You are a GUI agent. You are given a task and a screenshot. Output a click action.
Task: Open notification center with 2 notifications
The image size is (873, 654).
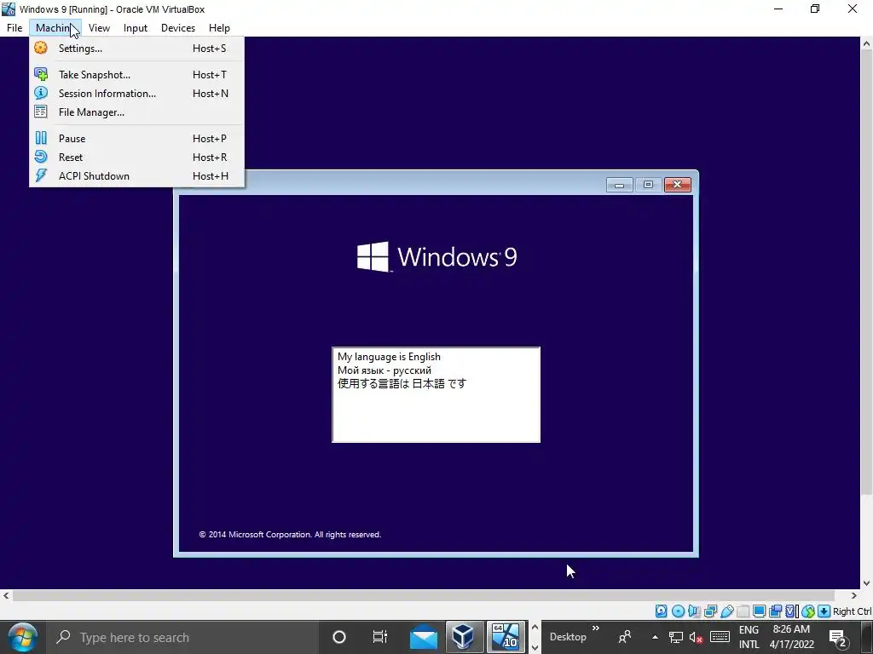(x=839, y=638)
